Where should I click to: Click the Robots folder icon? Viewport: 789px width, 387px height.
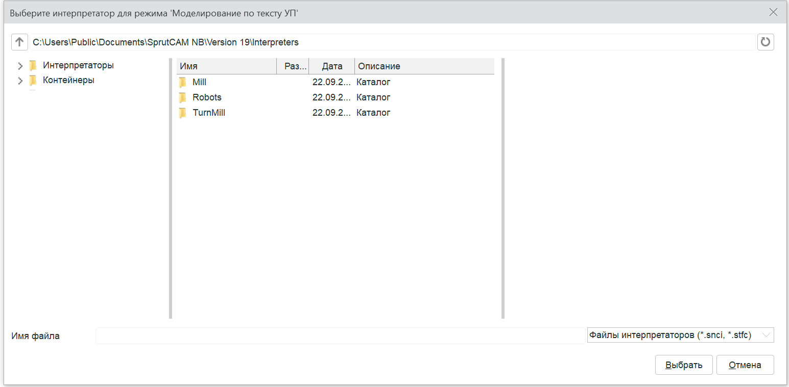(x=183, y=97)
